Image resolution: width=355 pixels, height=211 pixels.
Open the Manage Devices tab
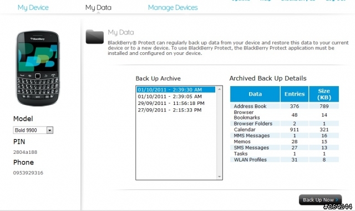click(173, 7)
